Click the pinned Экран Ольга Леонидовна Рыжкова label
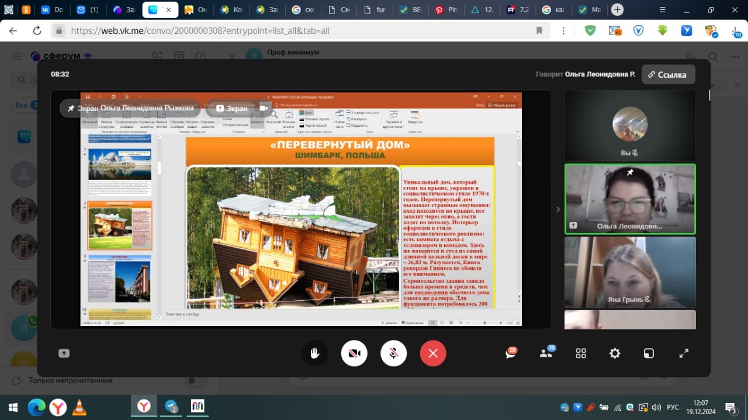This screenshot has width=748, height=420. [x=130, y=108]
